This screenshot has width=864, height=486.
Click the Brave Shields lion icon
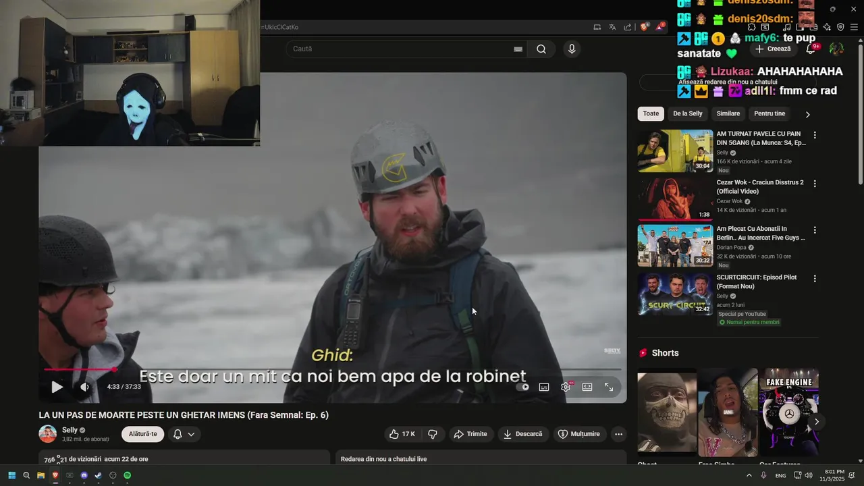pos(645,27)
